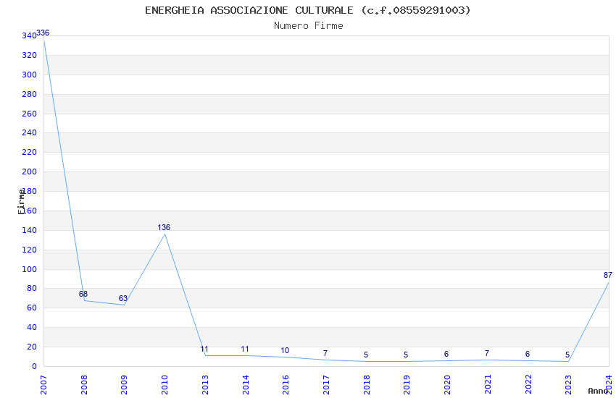Select the 63 data label
This screenshot has width=616, height=398.
pyautogui.click(x=123, y=298)
